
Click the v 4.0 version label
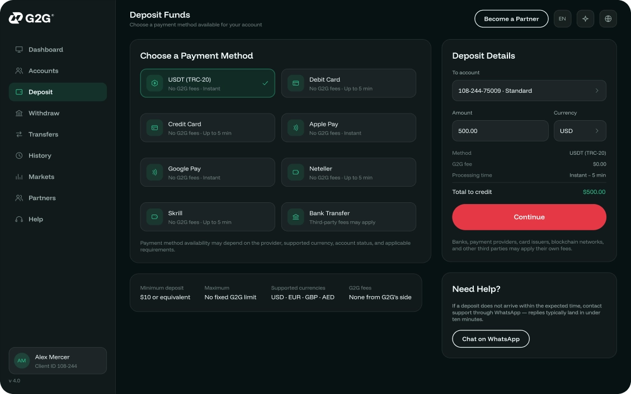[15, 381]
